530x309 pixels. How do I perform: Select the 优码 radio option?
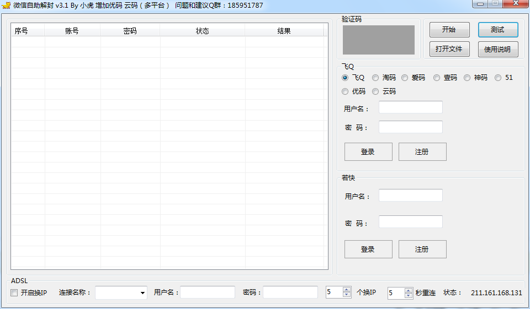pos(344,91)
